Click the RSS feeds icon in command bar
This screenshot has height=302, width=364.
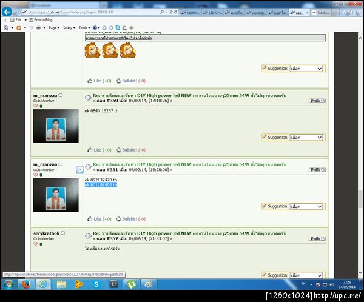(19, 28)
